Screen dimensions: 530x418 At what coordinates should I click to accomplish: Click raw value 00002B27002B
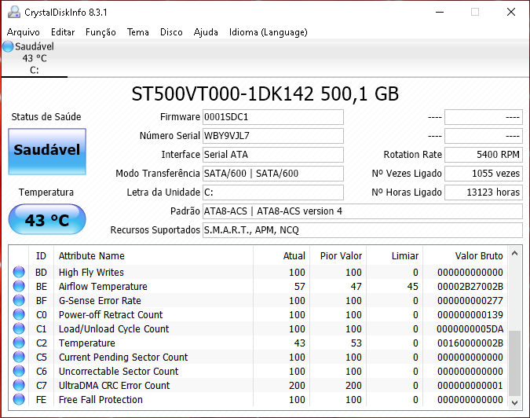[470, 287]
